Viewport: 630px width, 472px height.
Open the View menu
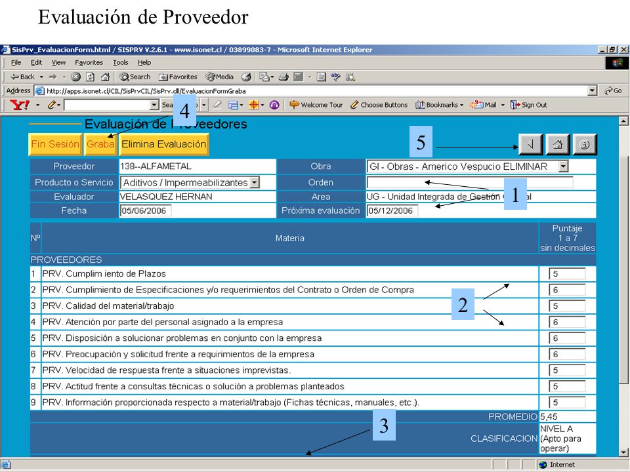tap(58, 63)
